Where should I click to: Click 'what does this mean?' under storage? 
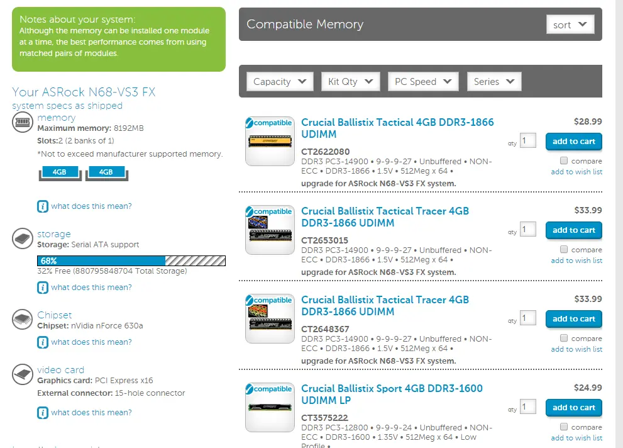click(91, 288)
